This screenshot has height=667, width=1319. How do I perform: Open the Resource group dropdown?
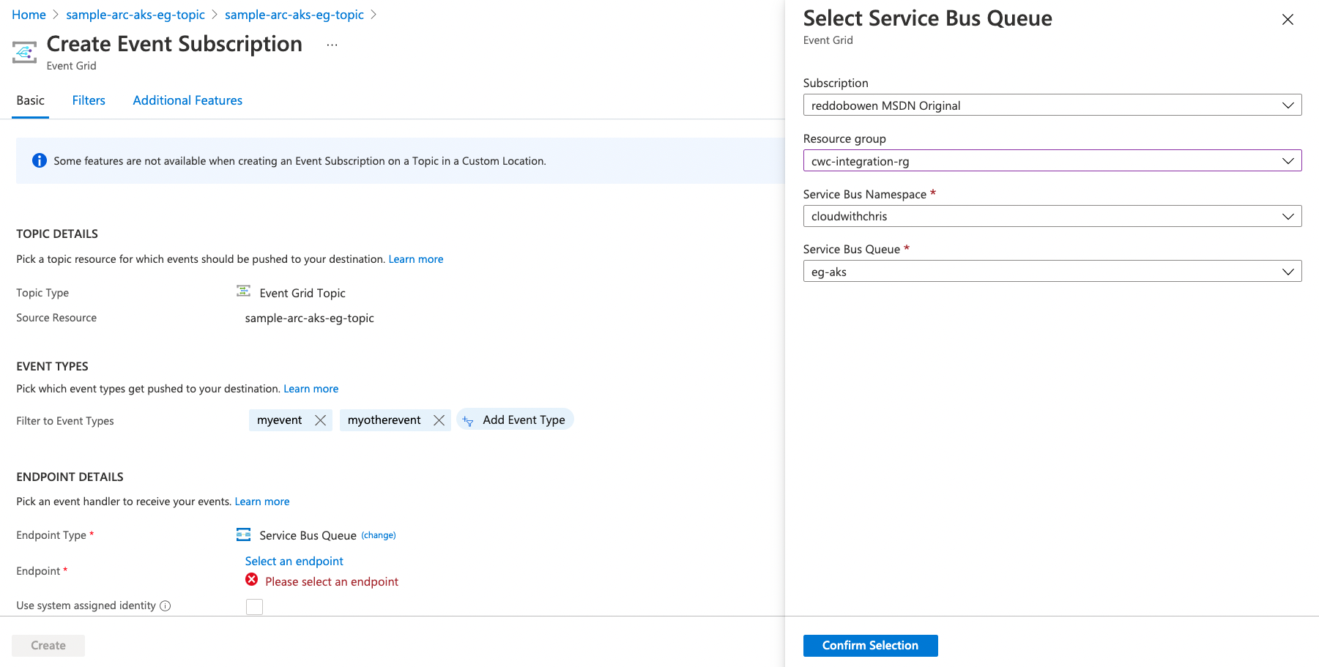1052,160
